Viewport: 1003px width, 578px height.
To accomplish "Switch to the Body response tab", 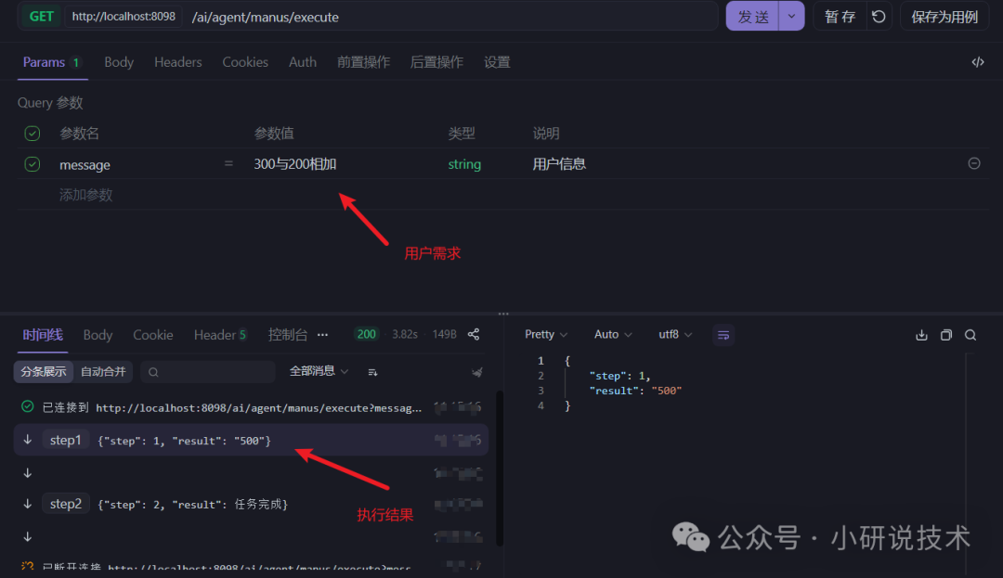I will 97,334.
